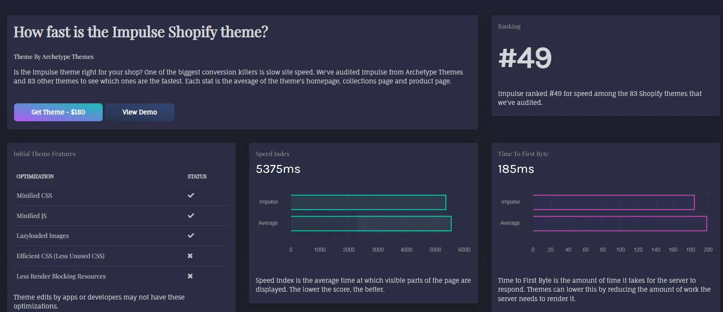Viewport: 723px width, 312px height.
Task: Click the page heading 'How fast is the Impulse Shopify theme?'
Action: [141, 32]
